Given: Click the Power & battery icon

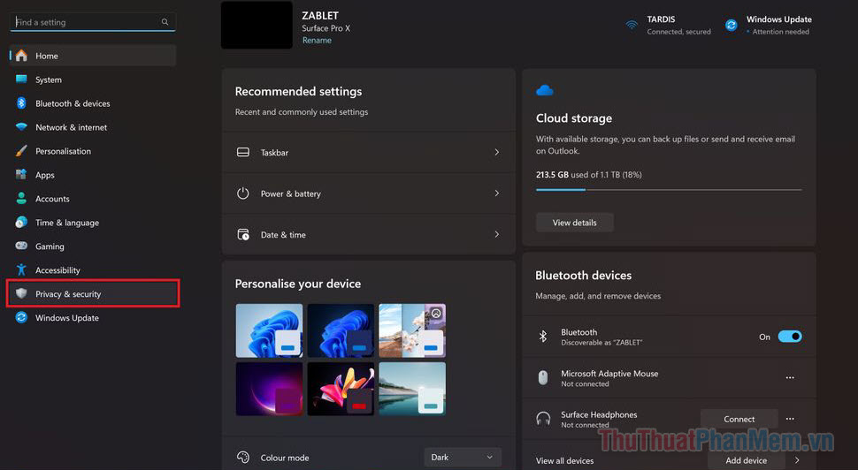Looking at the screenshot, I should [243, 193].
